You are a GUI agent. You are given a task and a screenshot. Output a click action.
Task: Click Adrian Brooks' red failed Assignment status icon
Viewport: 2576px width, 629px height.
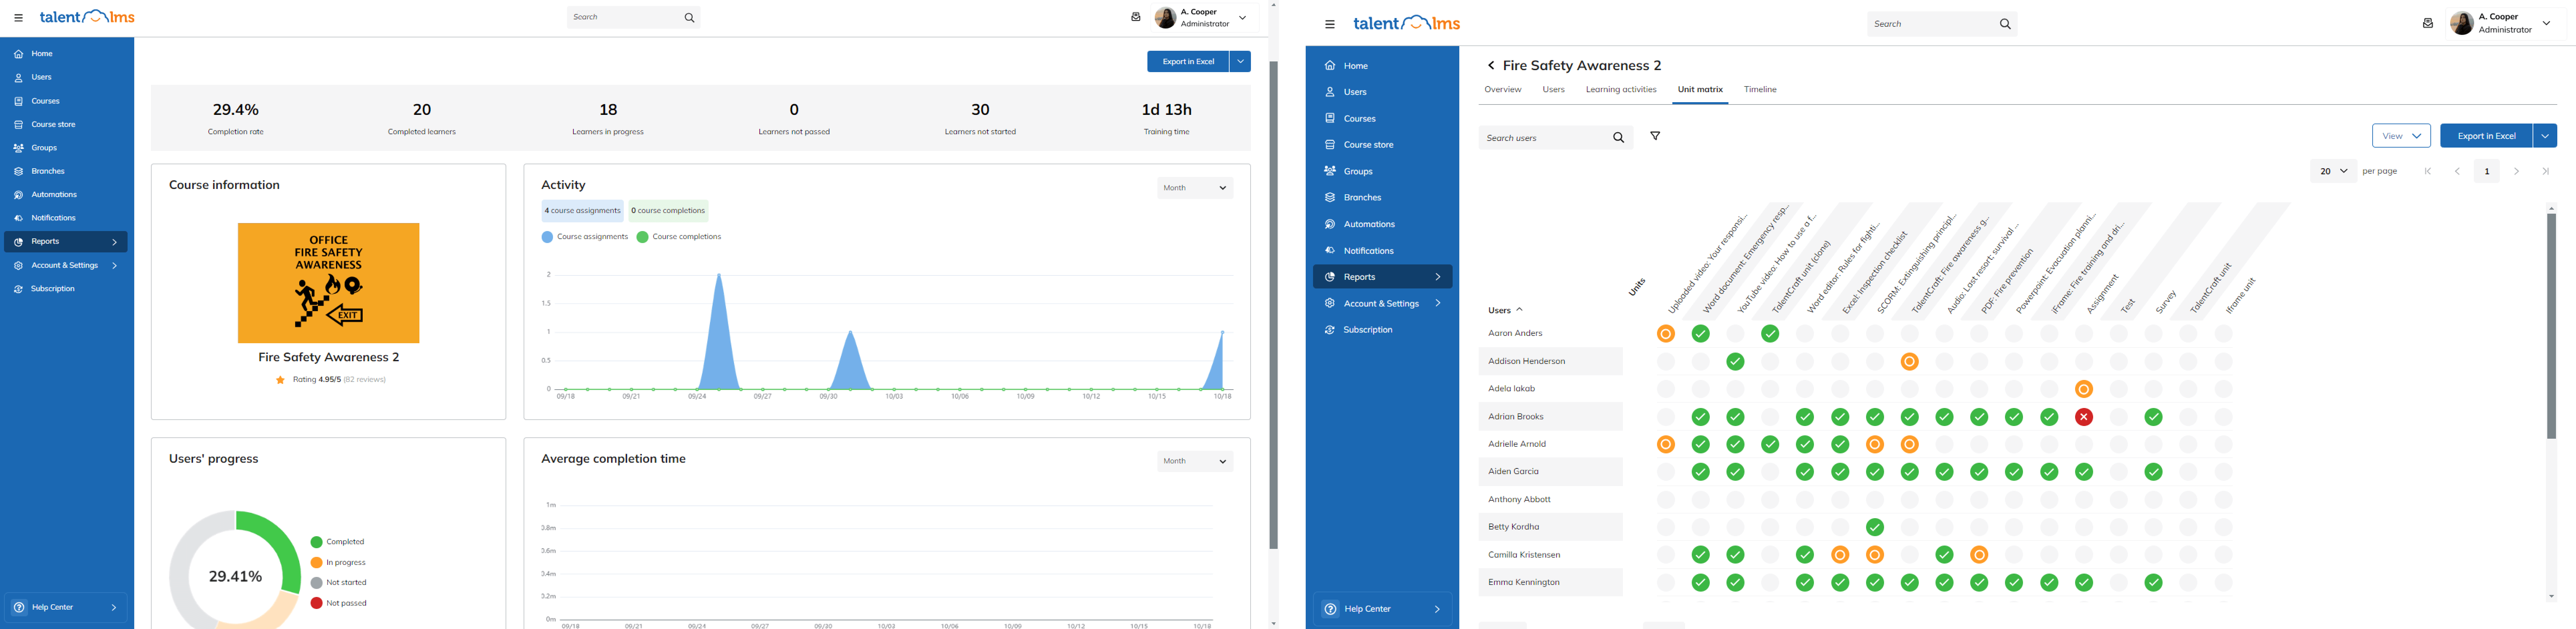(x=2084, y=417)
